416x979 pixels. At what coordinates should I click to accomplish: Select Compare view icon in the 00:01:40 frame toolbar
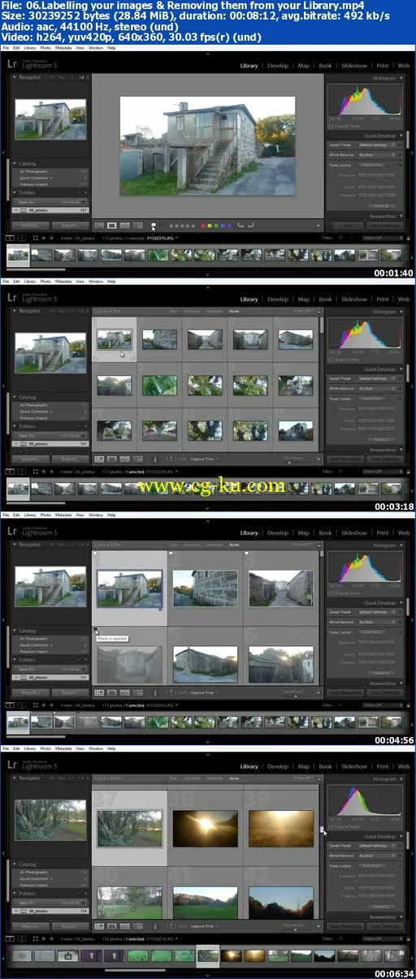[x=124, y=225]
